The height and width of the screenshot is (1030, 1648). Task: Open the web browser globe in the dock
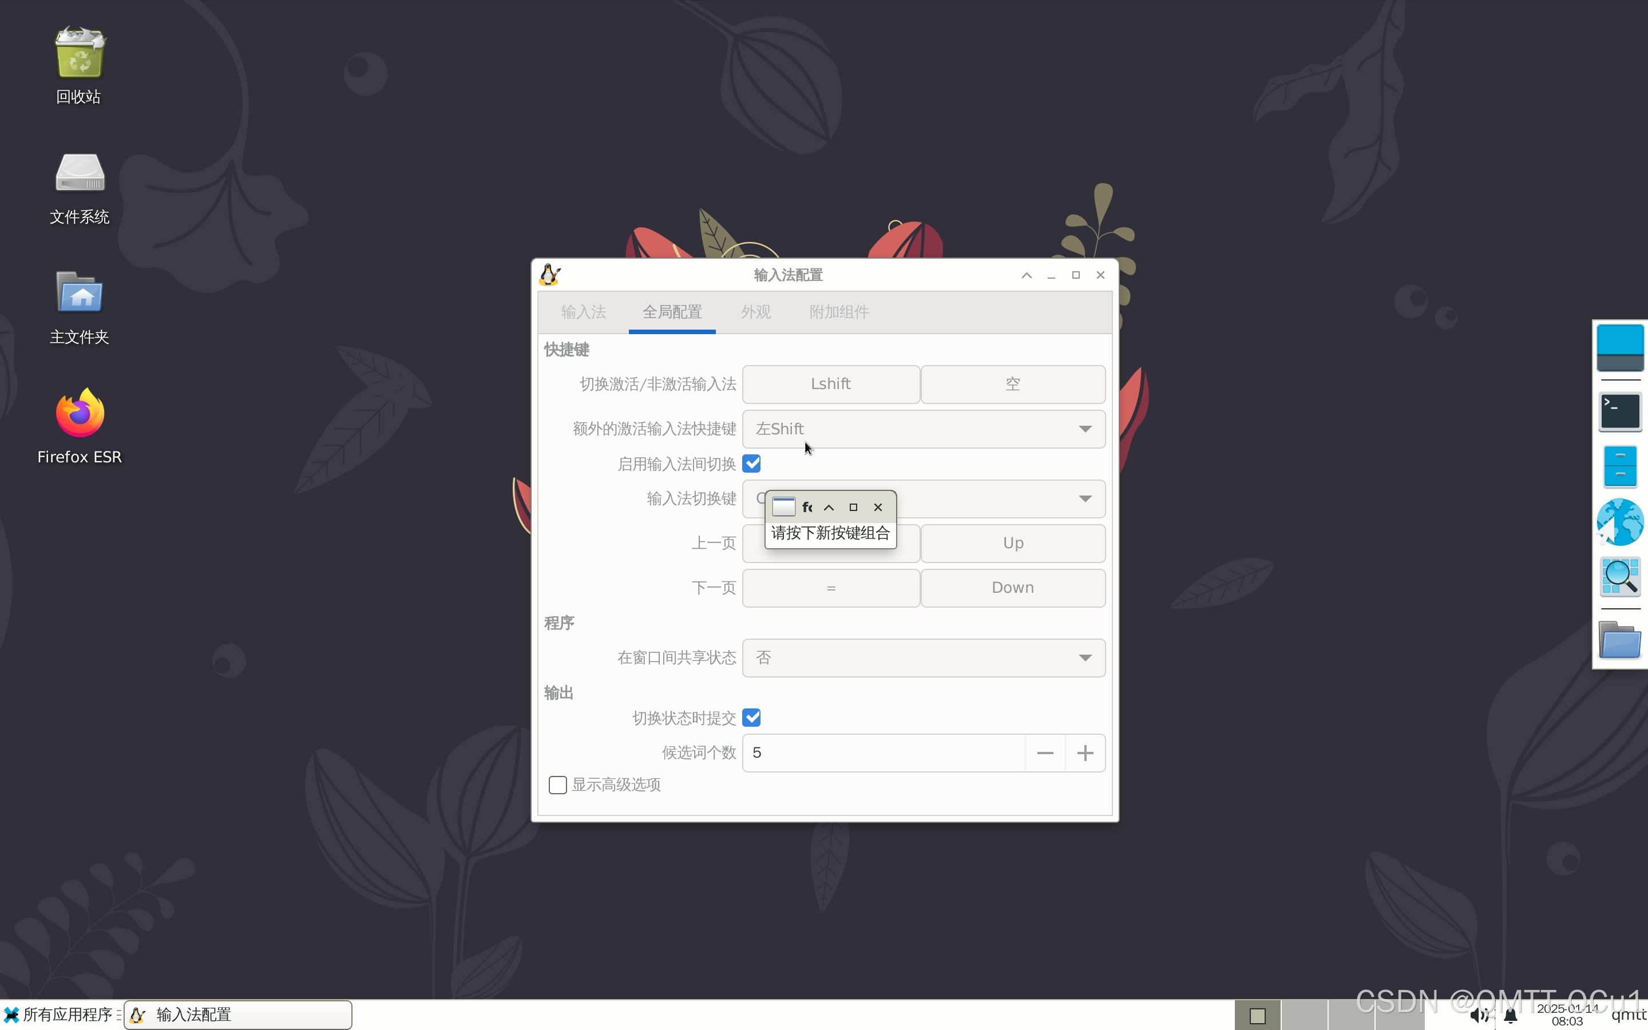(x=1619, y=522)
